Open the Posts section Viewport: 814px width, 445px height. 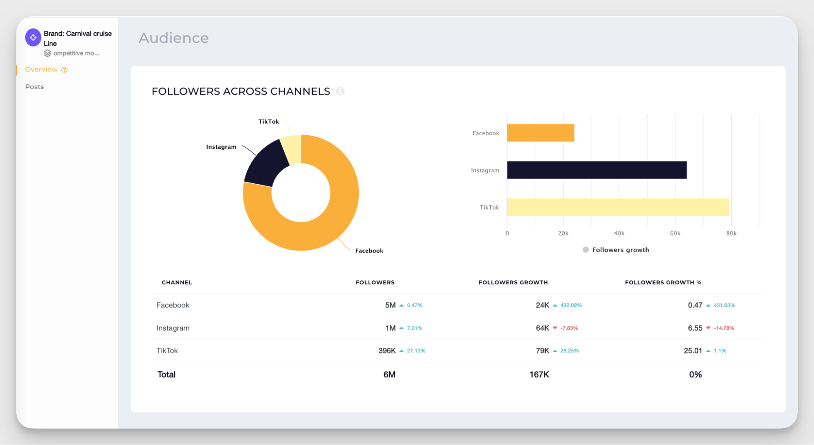(x=34, y=86)
